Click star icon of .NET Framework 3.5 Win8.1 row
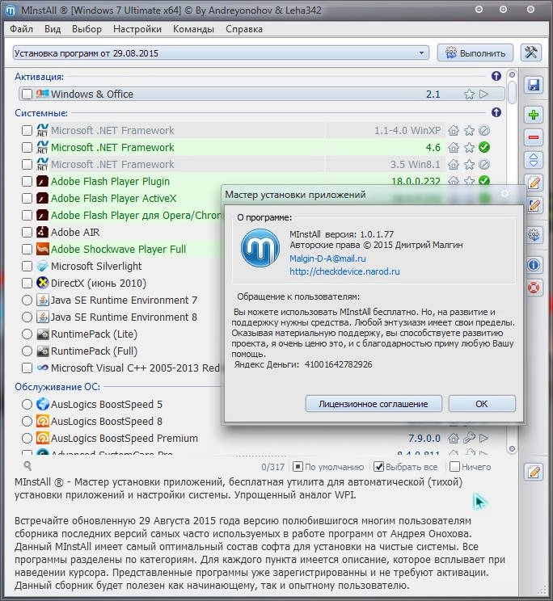 [469, 165]
